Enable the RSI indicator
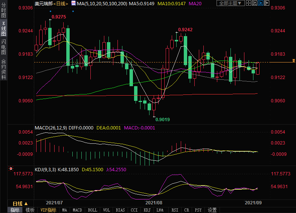 click(x=175, y=210)
